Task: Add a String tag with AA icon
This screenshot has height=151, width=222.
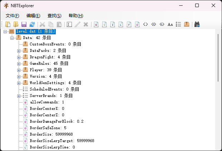Action: click(170, 24)
